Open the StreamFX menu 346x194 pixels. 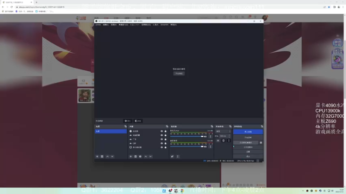[164, 25]
